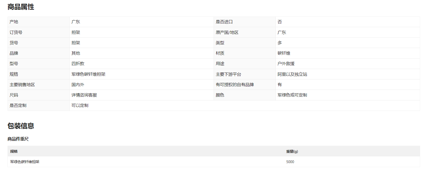Image resolution: width=422 pixels, height=170 pixels.
Task: Click the 四折款 model value
Action: 78,64
